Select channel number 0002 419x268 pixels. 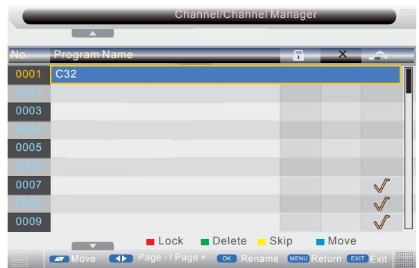click(x=29, y=93)
